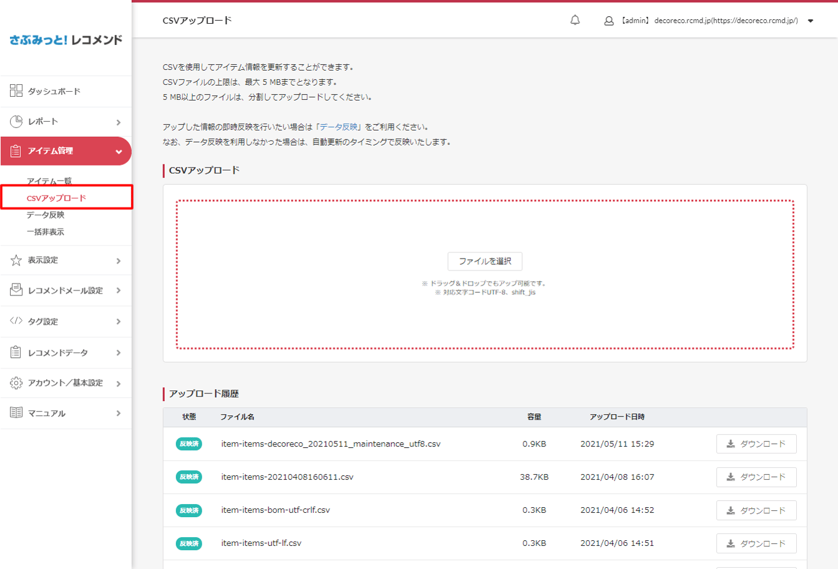The width and height of the screenshot is (838, 569).
Task: Select データ反映 submenu item
Action: coord(46,215)
